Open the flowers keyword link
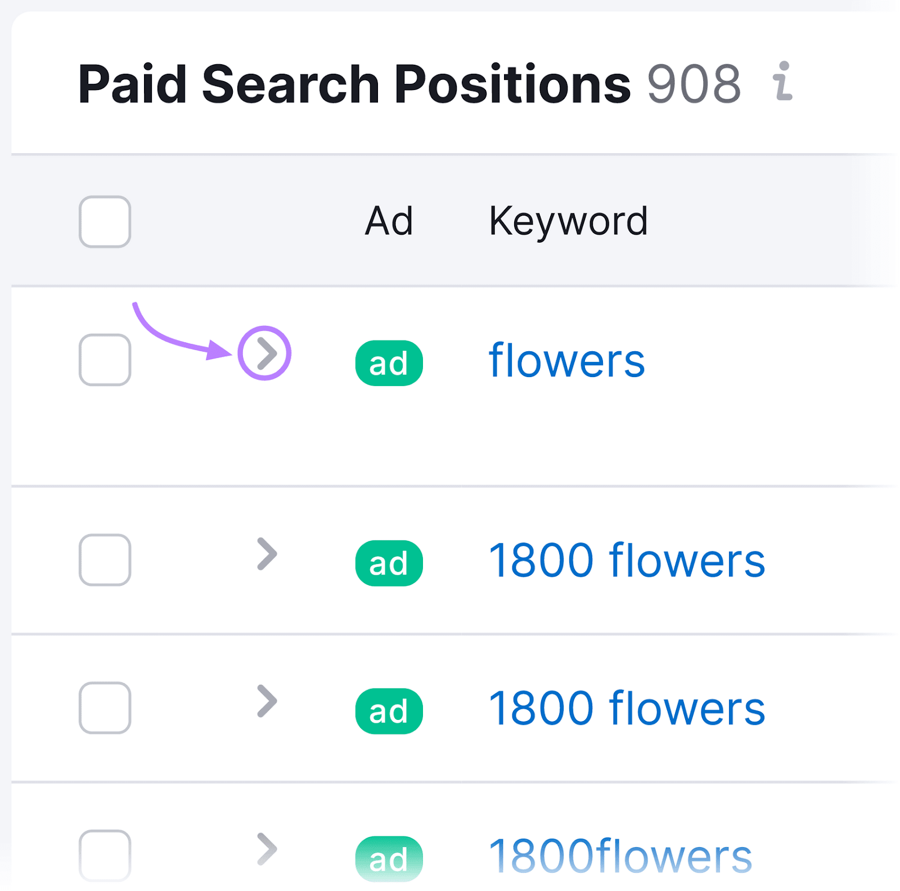The image size is (900, 891). (566, 361)
